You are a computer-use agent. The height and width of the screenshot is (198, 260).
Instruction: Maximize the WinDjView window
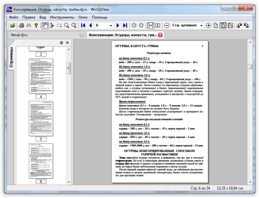point(234,8)
